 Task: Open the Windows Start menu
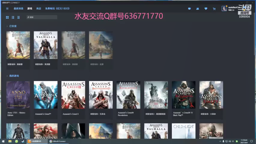coord(3,141)
